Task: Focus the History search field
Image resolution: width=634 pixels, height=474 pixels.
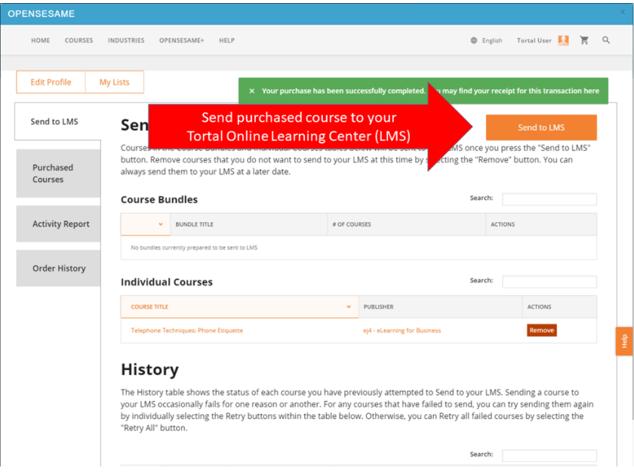Action: [549, 455]
